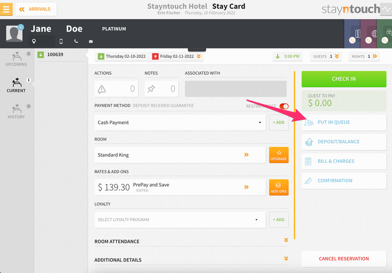
Task: Go back to Arrivals
Action: click(x=36, y=9)
